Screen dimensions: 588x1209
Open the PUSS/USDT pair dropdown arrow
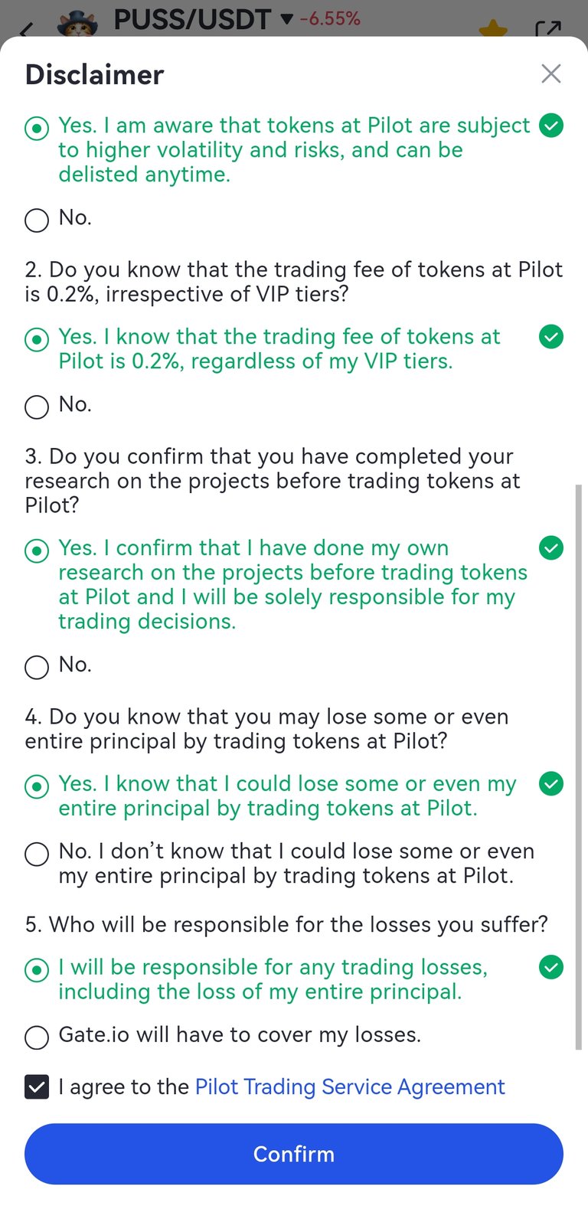coord(287,19)
